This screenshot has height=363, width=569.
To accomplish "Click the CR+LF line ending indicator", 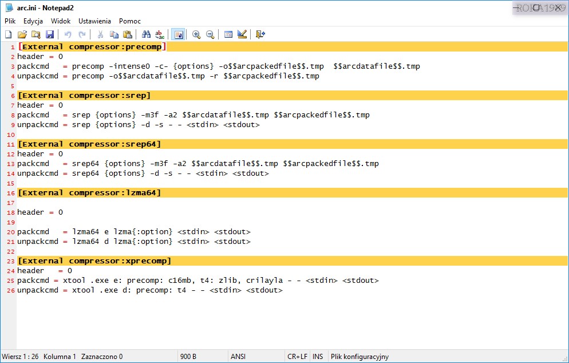I will [297, 356].
